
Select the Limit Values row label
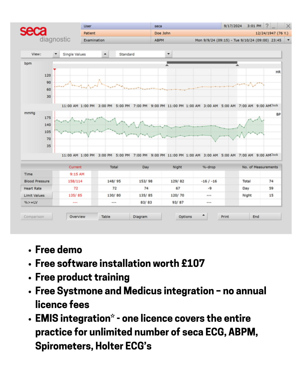click(x=37, y=195)
